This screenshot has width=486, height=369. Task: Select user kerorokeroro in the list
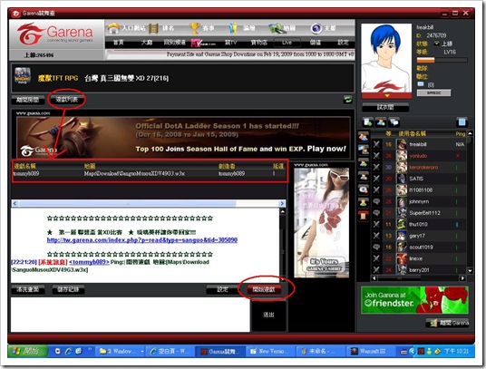coord(419,168)
